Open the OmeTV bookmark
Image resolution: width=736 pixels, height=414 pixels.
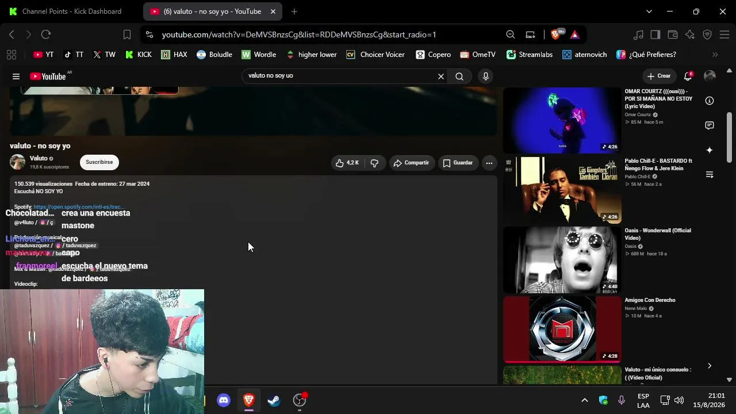coord(477,55)
